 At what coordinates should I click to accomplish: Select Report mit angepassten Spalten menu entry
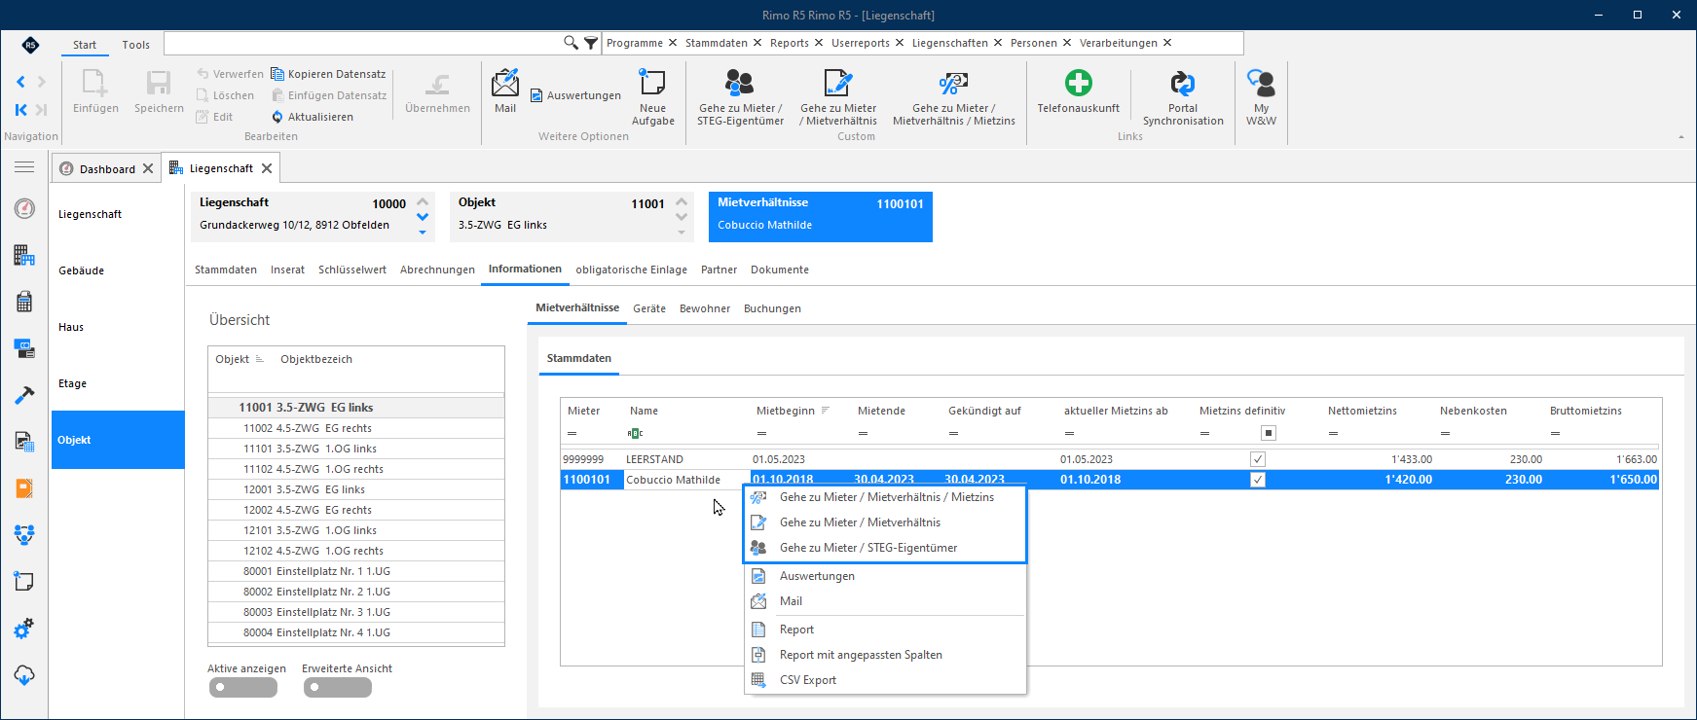point(861,655)
